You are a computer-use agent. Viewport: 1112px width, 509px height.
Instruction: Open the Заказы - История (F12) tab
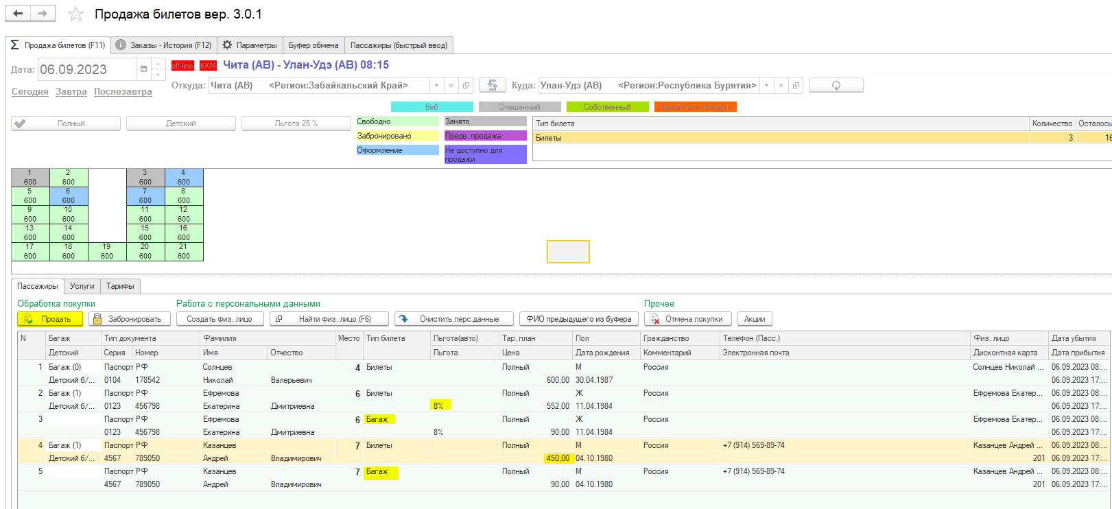pos(164,45)
